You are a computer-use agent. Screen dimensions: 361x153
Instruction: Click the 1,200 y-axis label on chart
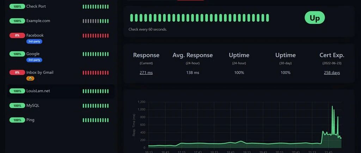click(x=142, y=102)
